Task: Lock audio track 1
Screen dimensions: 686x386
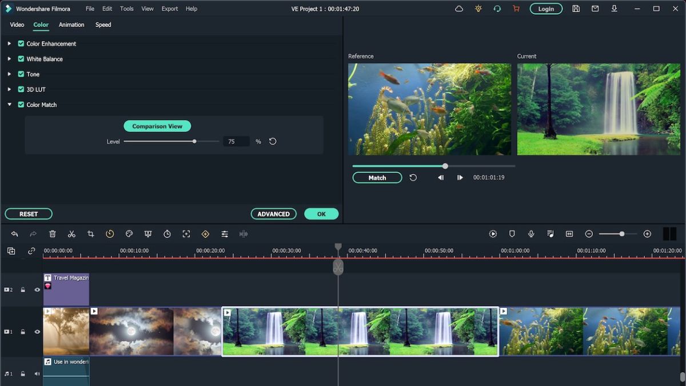Action: pos(23,374)
